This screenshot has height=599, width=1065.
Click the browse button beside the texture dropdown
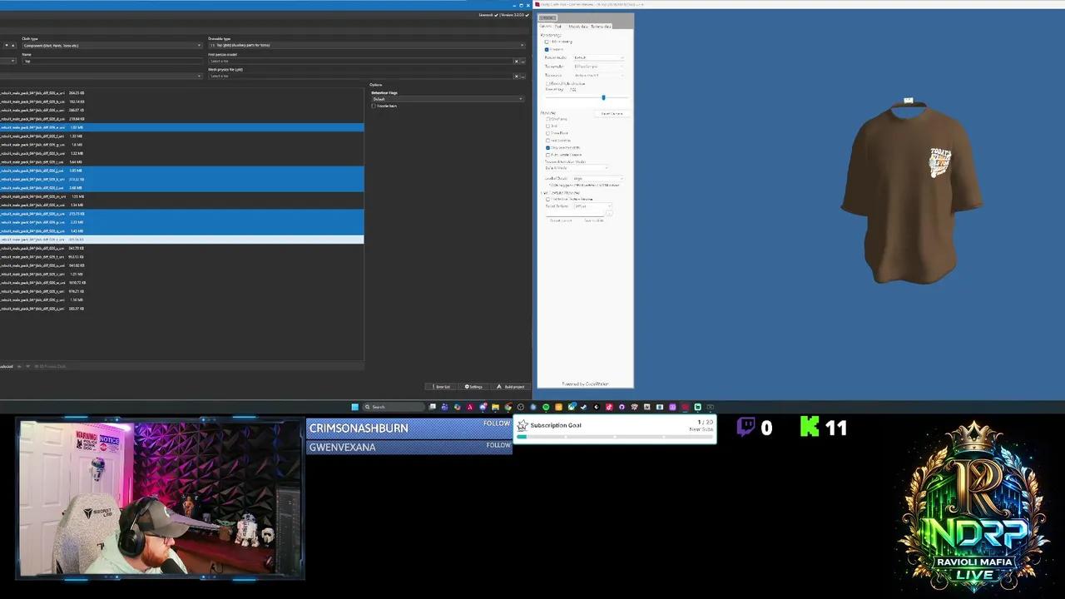(x=609, y=214)
